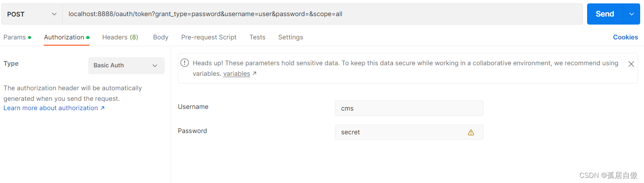
Task: Switch to the Params tab
Action: (15, 37)
